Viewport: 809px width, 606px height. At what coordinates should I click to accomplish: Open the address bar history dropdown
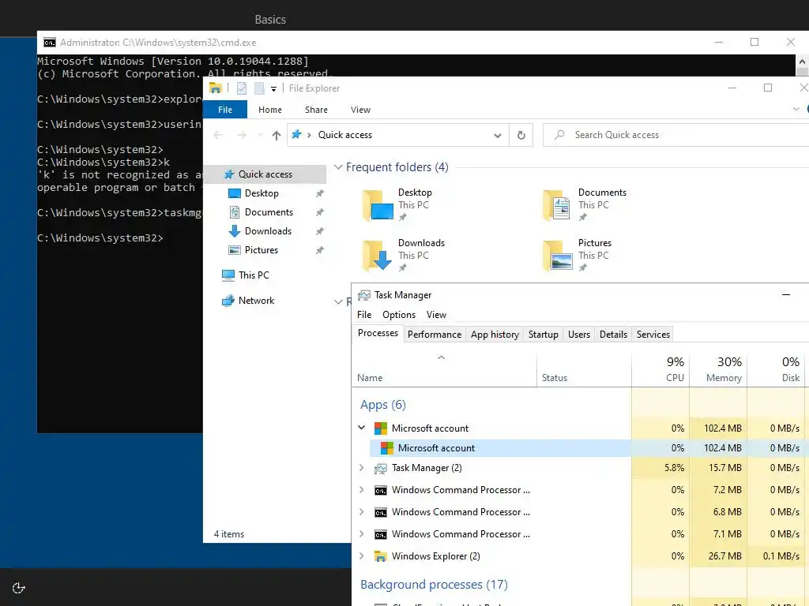(498, 136)
